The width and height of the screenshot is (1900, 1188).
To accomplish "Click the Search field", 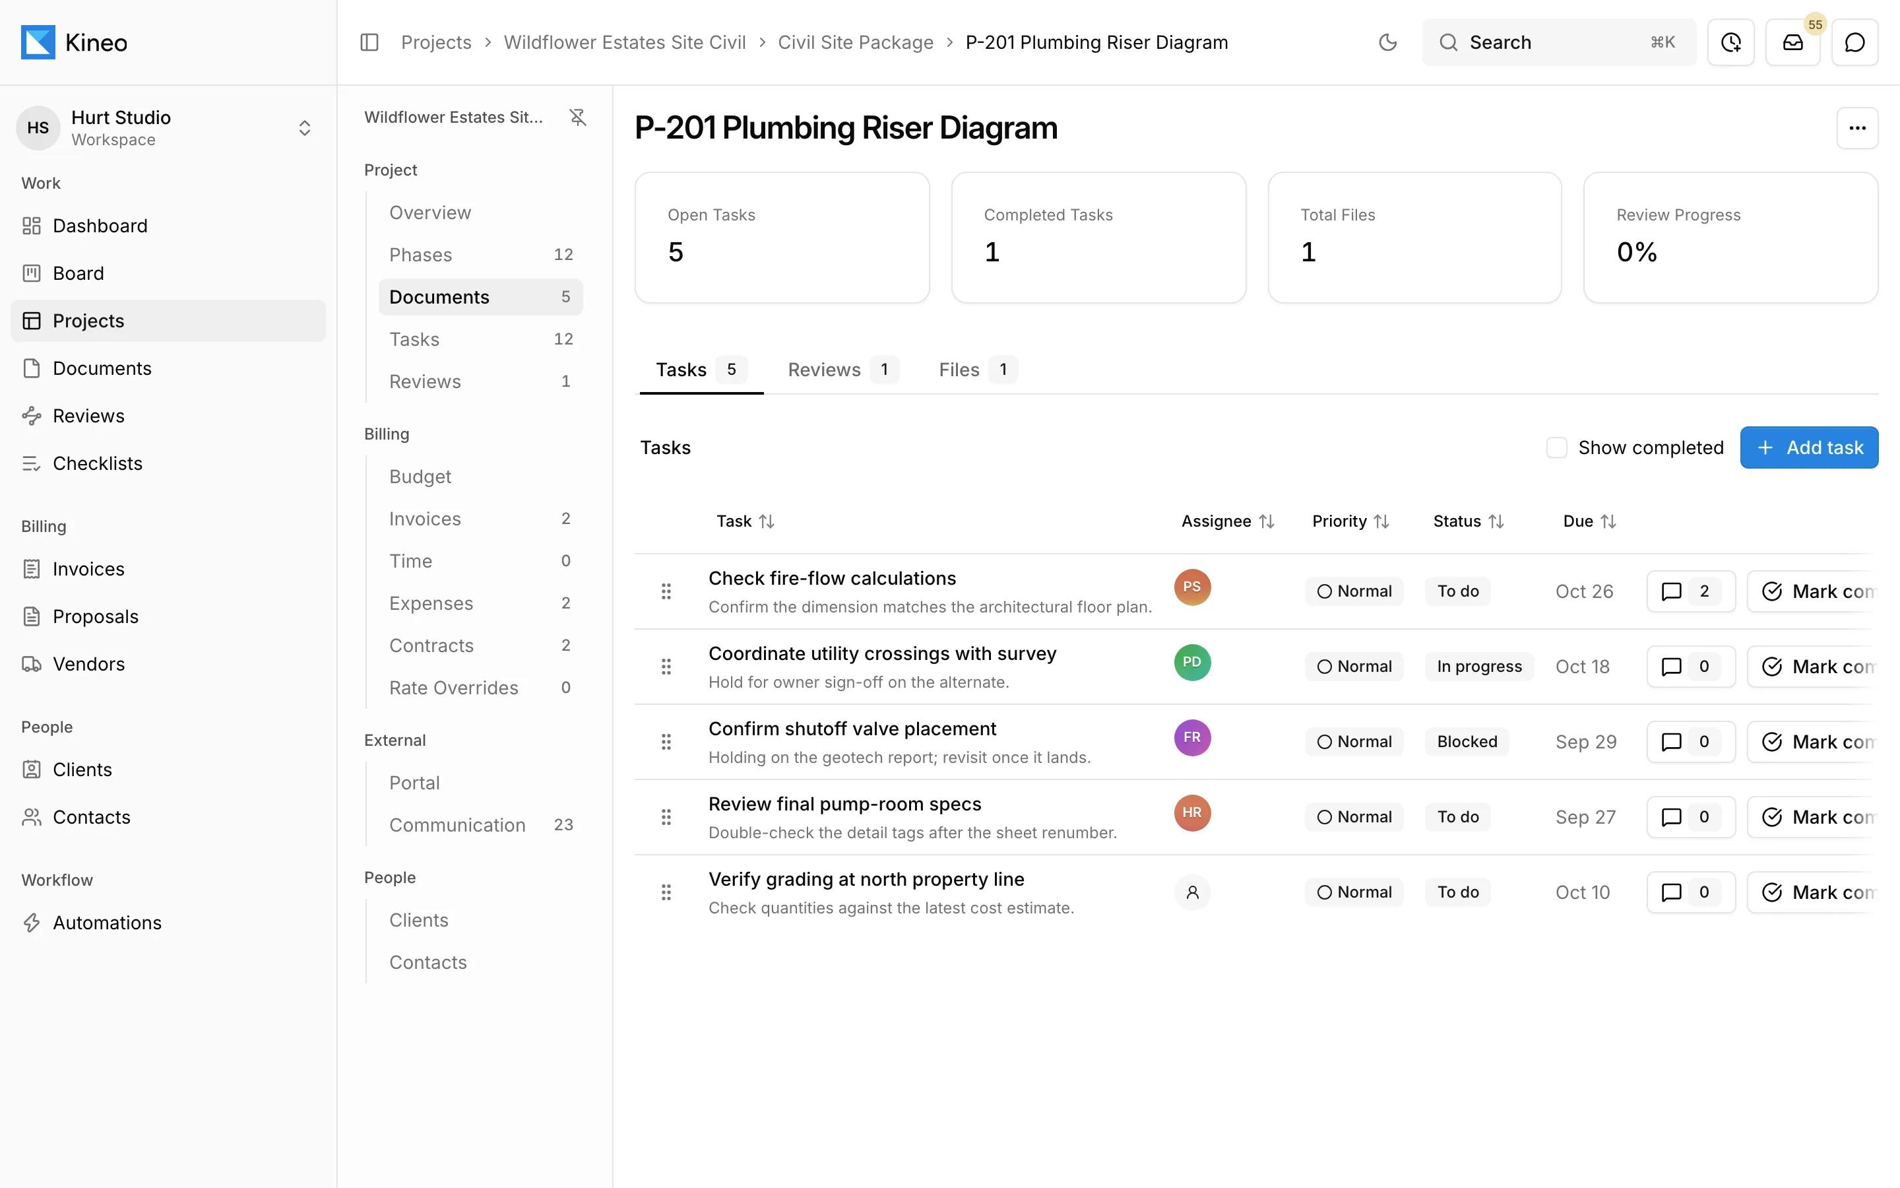I will click(1558, 42).
